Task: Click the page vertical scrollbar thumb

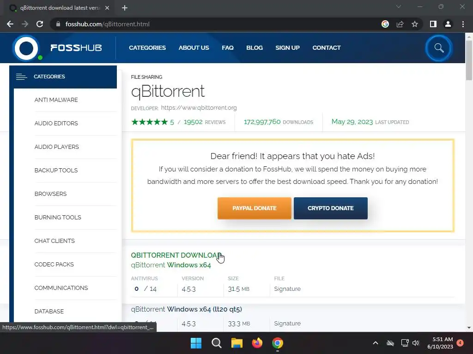Action: (x=469, y=60)
